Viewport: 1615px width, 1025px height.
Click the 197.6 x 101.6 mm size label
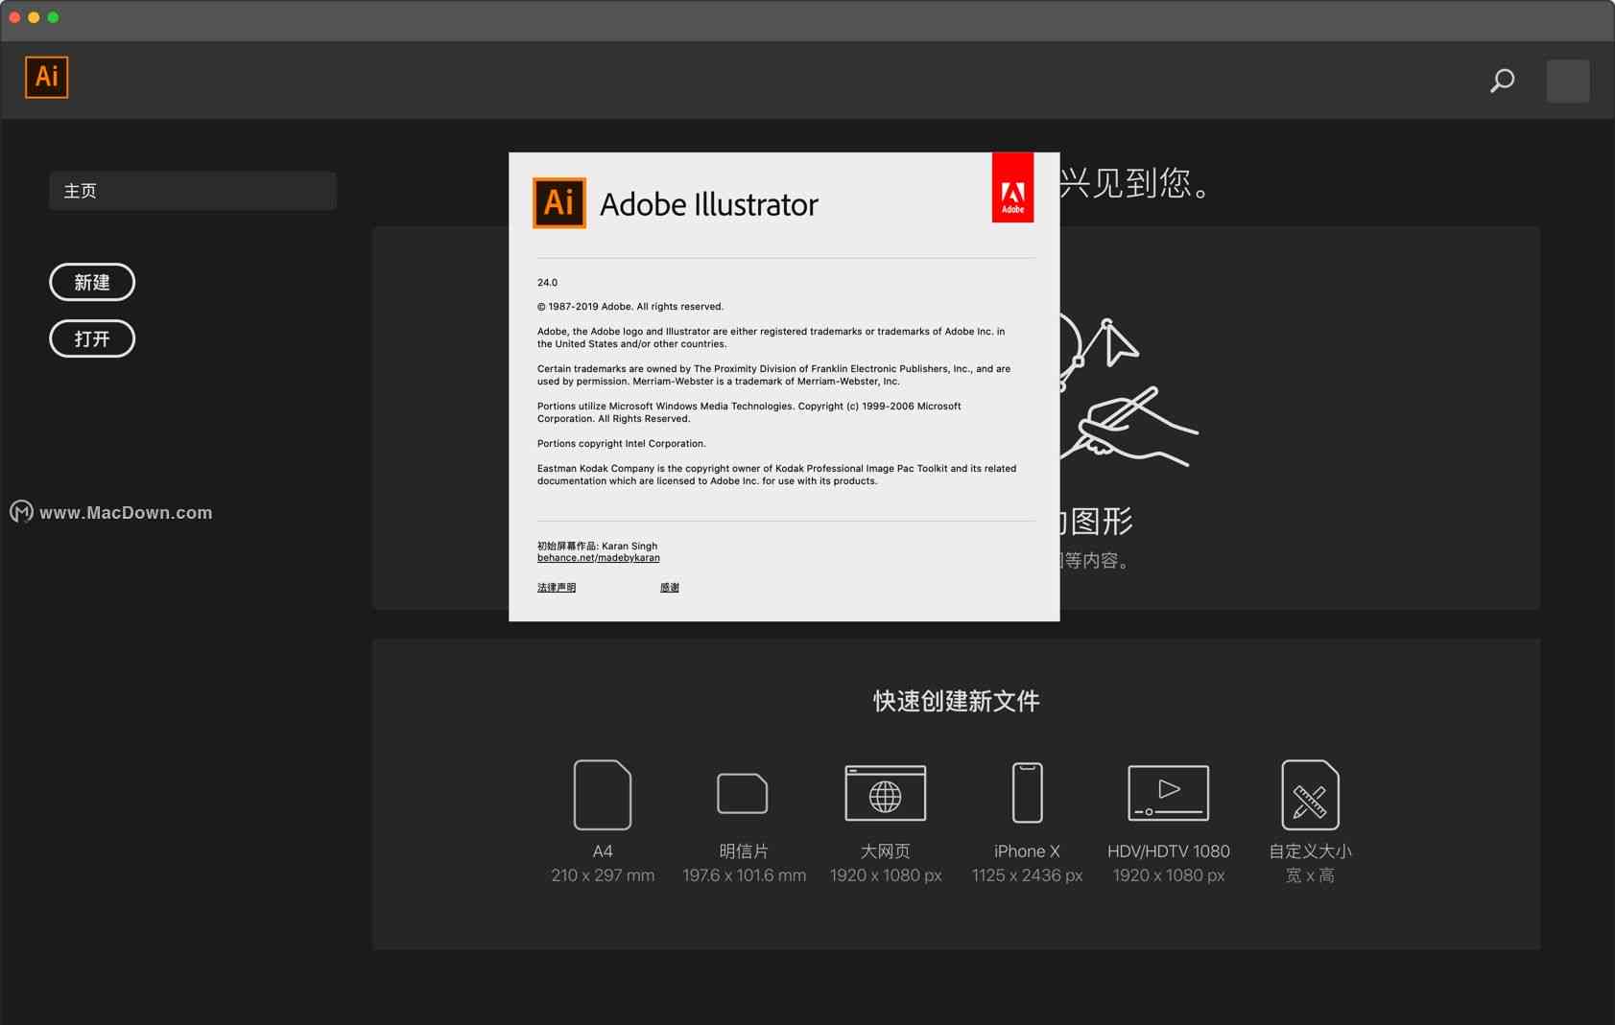coord(744,875)
